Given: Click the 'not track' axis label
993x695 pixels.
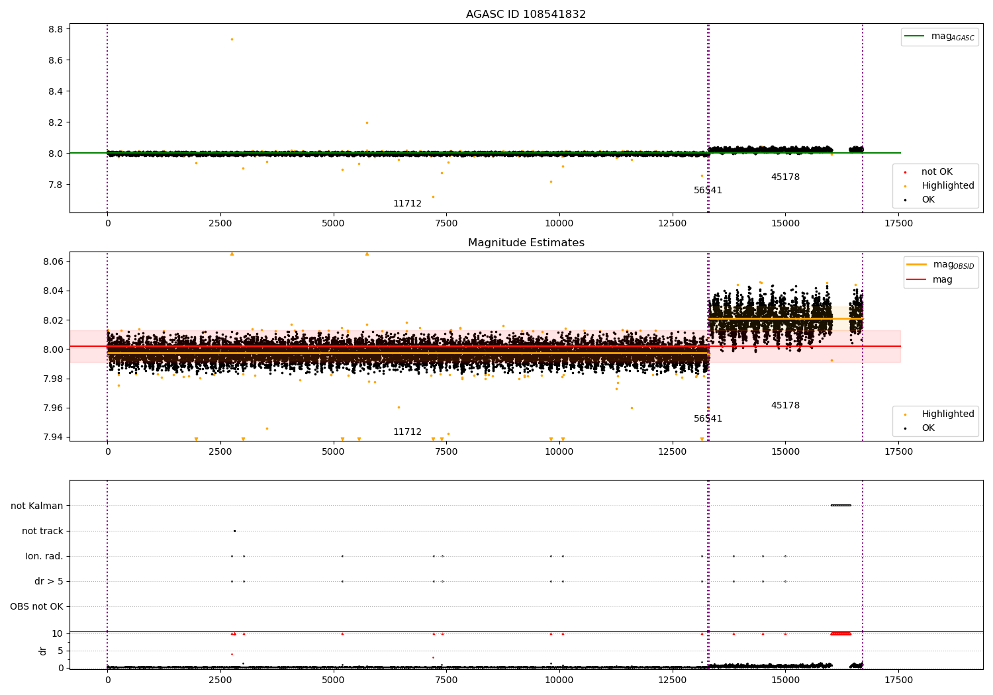Looking at the screenshot, I should [42, 532].
